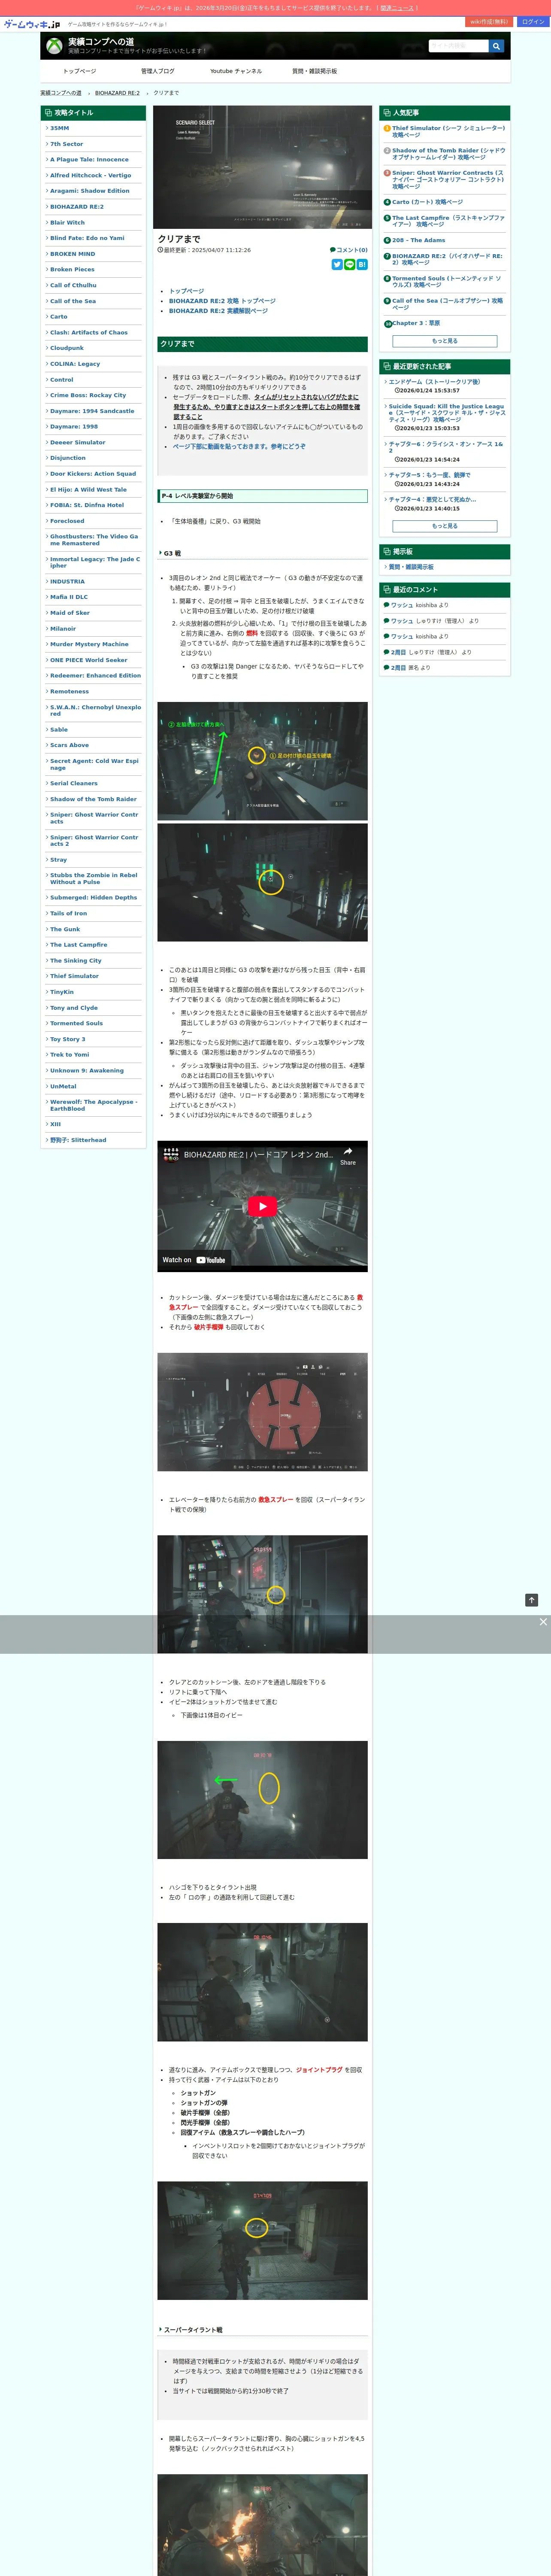Open Ghostbusters: The Video Game Remastered link
This screenshot has height=2576, width=551.
click(x=94, y=540)
